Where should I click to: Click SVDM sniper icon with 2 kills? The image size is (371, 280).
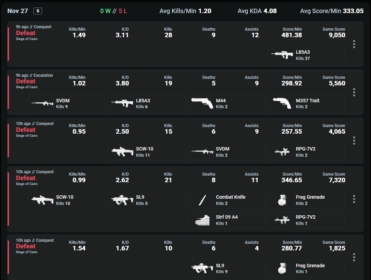pyautogui.click(x=202, y=152)
